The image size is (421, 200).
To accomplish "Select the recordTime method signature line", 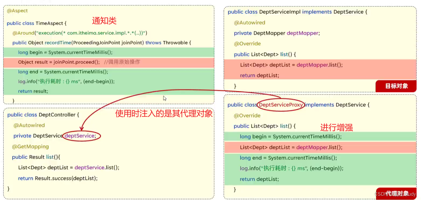I will 102,43.
